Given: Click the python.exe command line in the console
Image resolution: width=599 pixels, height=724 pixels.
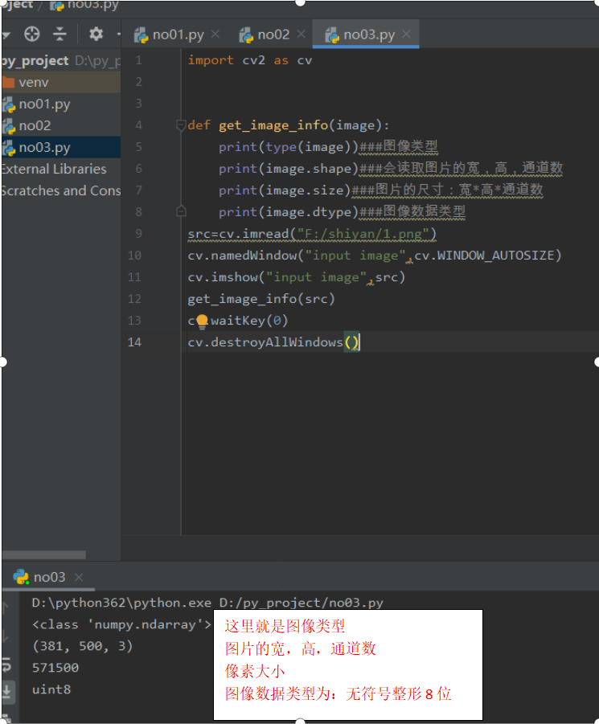Looking at the screenshot, I should pos(207,603).
